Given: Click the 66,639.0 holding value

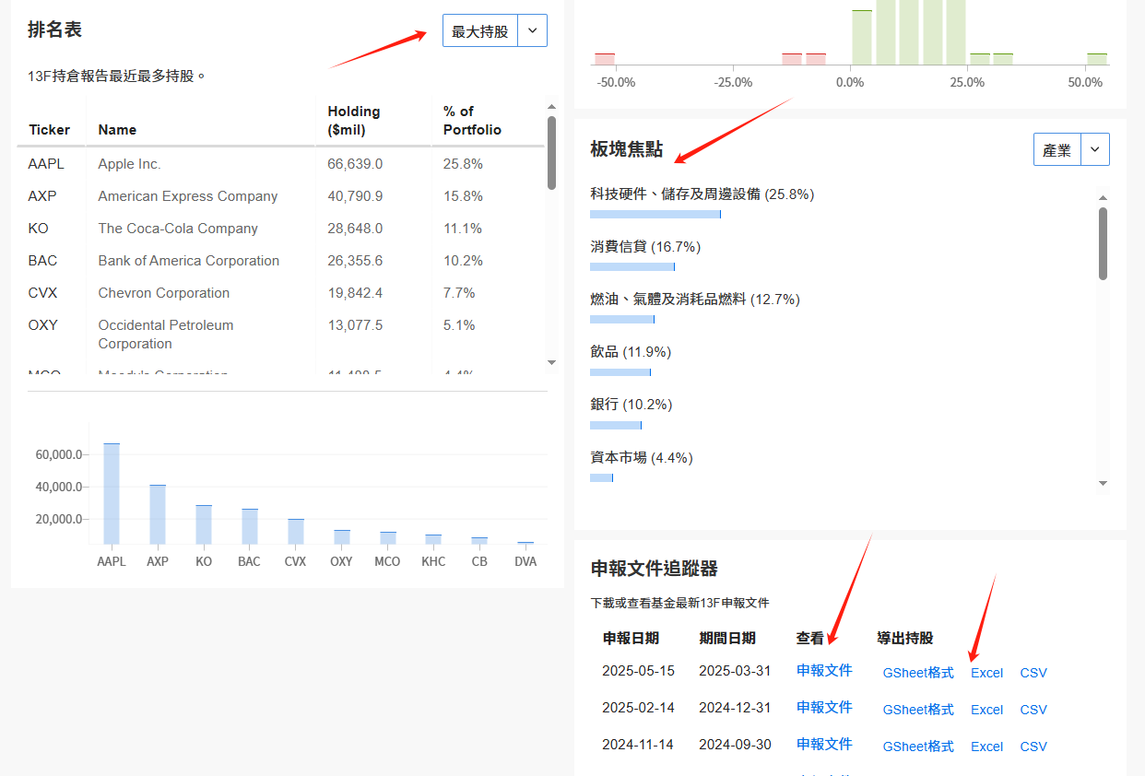Looking at the screenshot, I should point(355,164).
